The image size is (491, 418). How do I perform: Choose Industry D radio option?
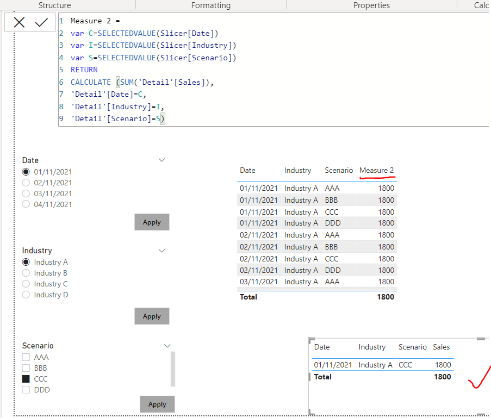[x=26, y=295]
